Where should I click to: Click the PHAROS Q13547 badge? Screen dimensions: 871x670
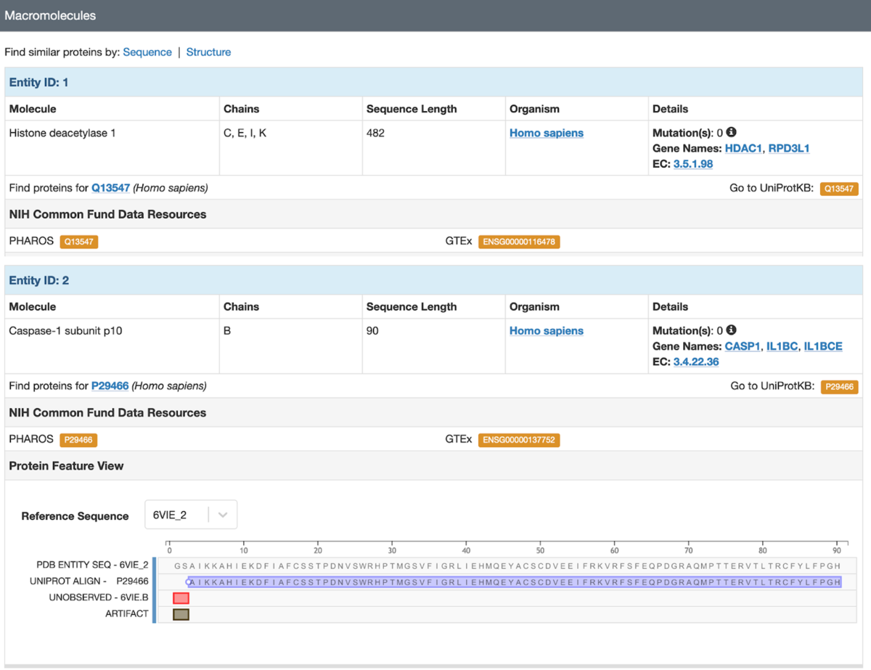[79, 242]
